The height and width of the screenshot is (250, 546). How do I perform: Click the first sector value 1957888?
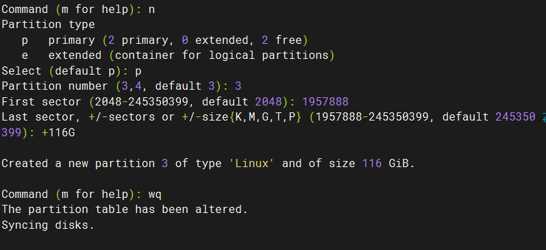[325, 101]
